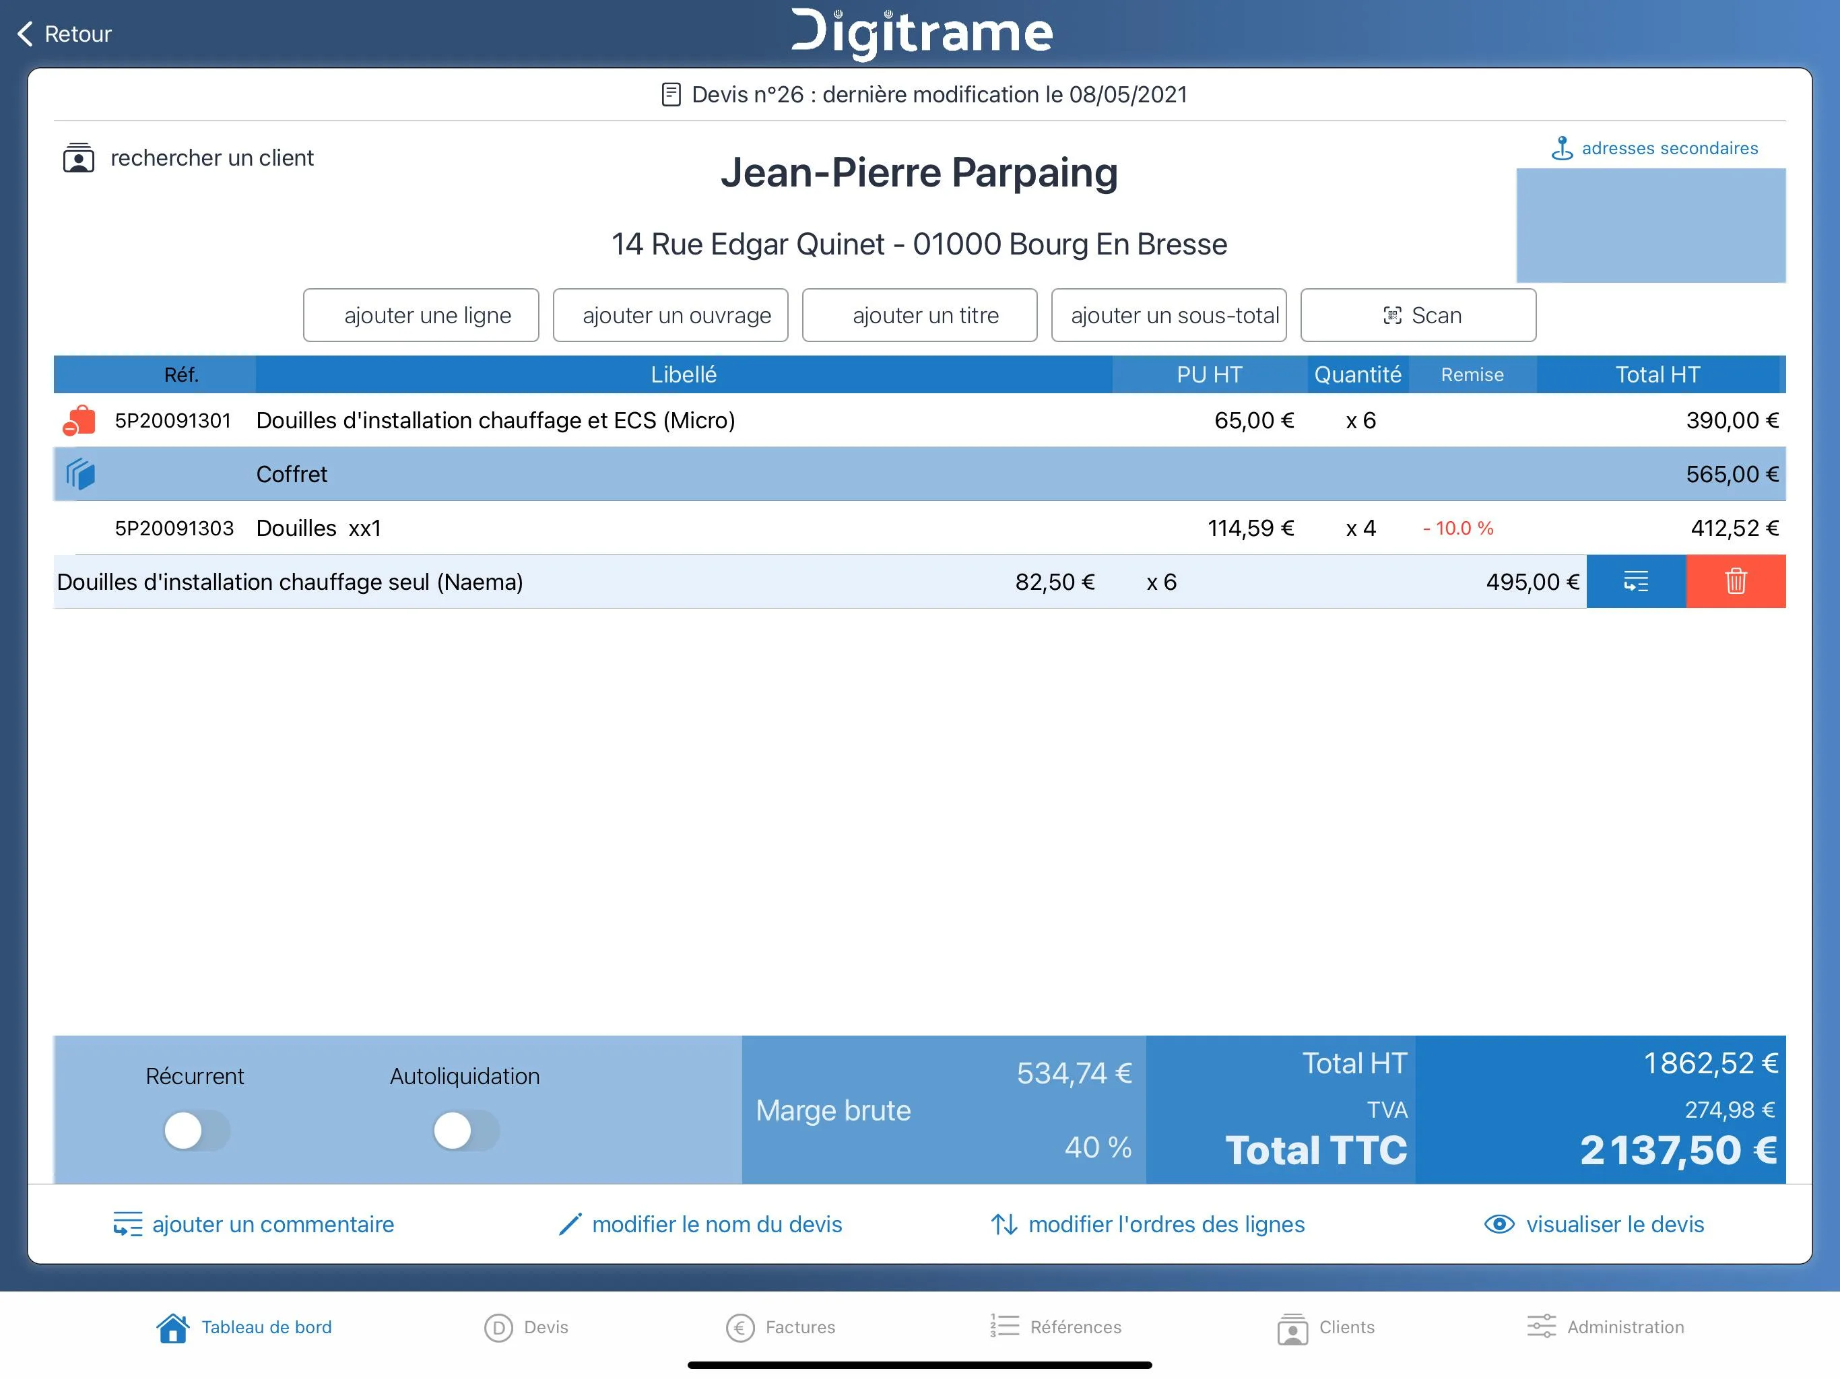This screenshot has width=1840, height=1379.
Task: Tap the Libellé column header
Action: 684,374
